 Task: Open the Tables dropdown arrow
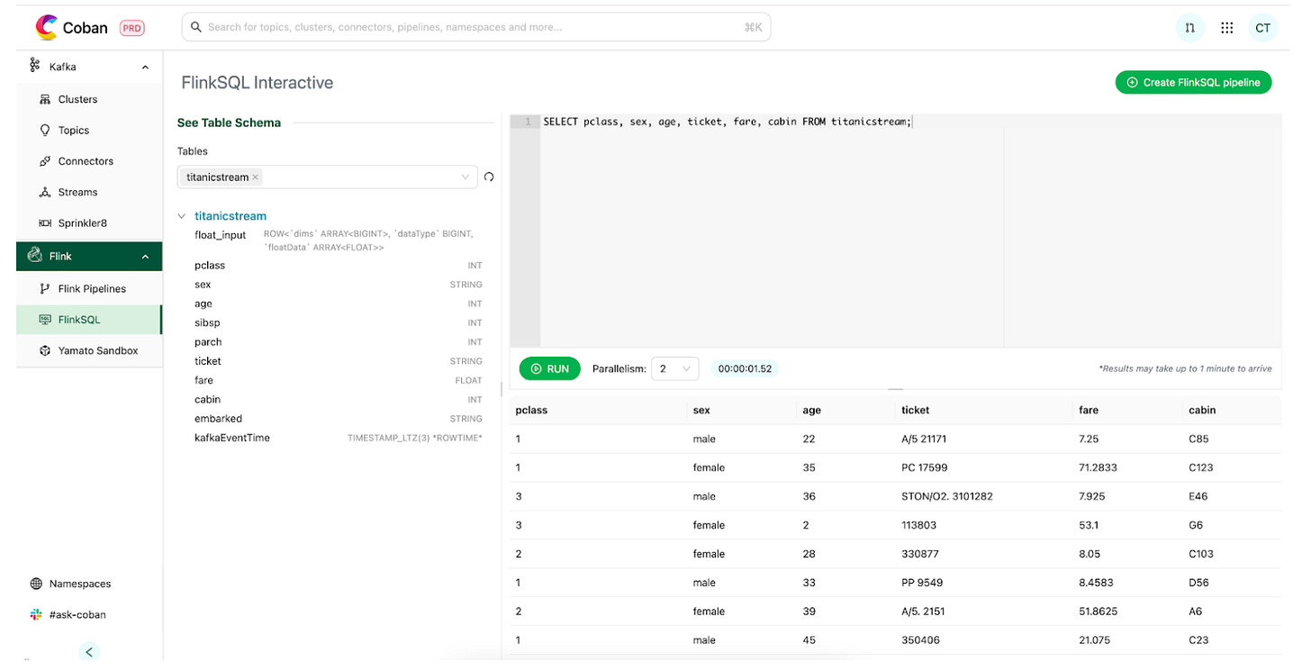(465, 177)
